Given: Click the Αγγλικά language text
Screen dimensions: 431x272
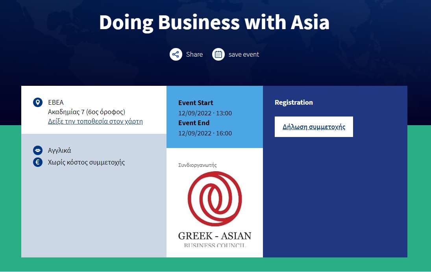Looking at the screenshot, I should (x=59, y=150).
